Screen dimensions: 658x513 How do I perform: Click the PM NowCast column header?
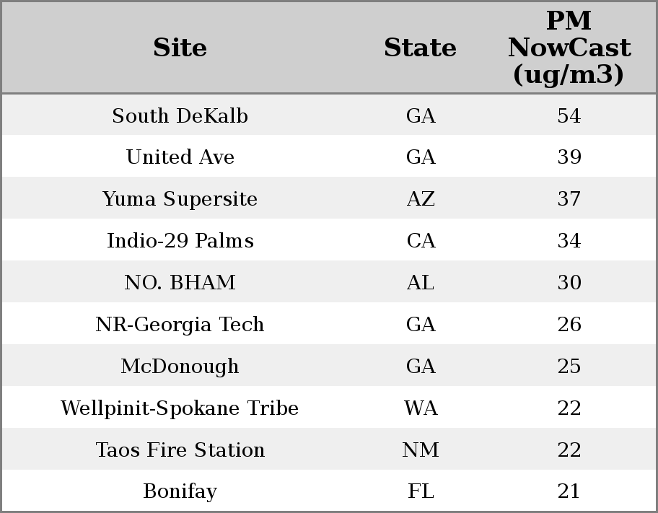tap(569, 48)
